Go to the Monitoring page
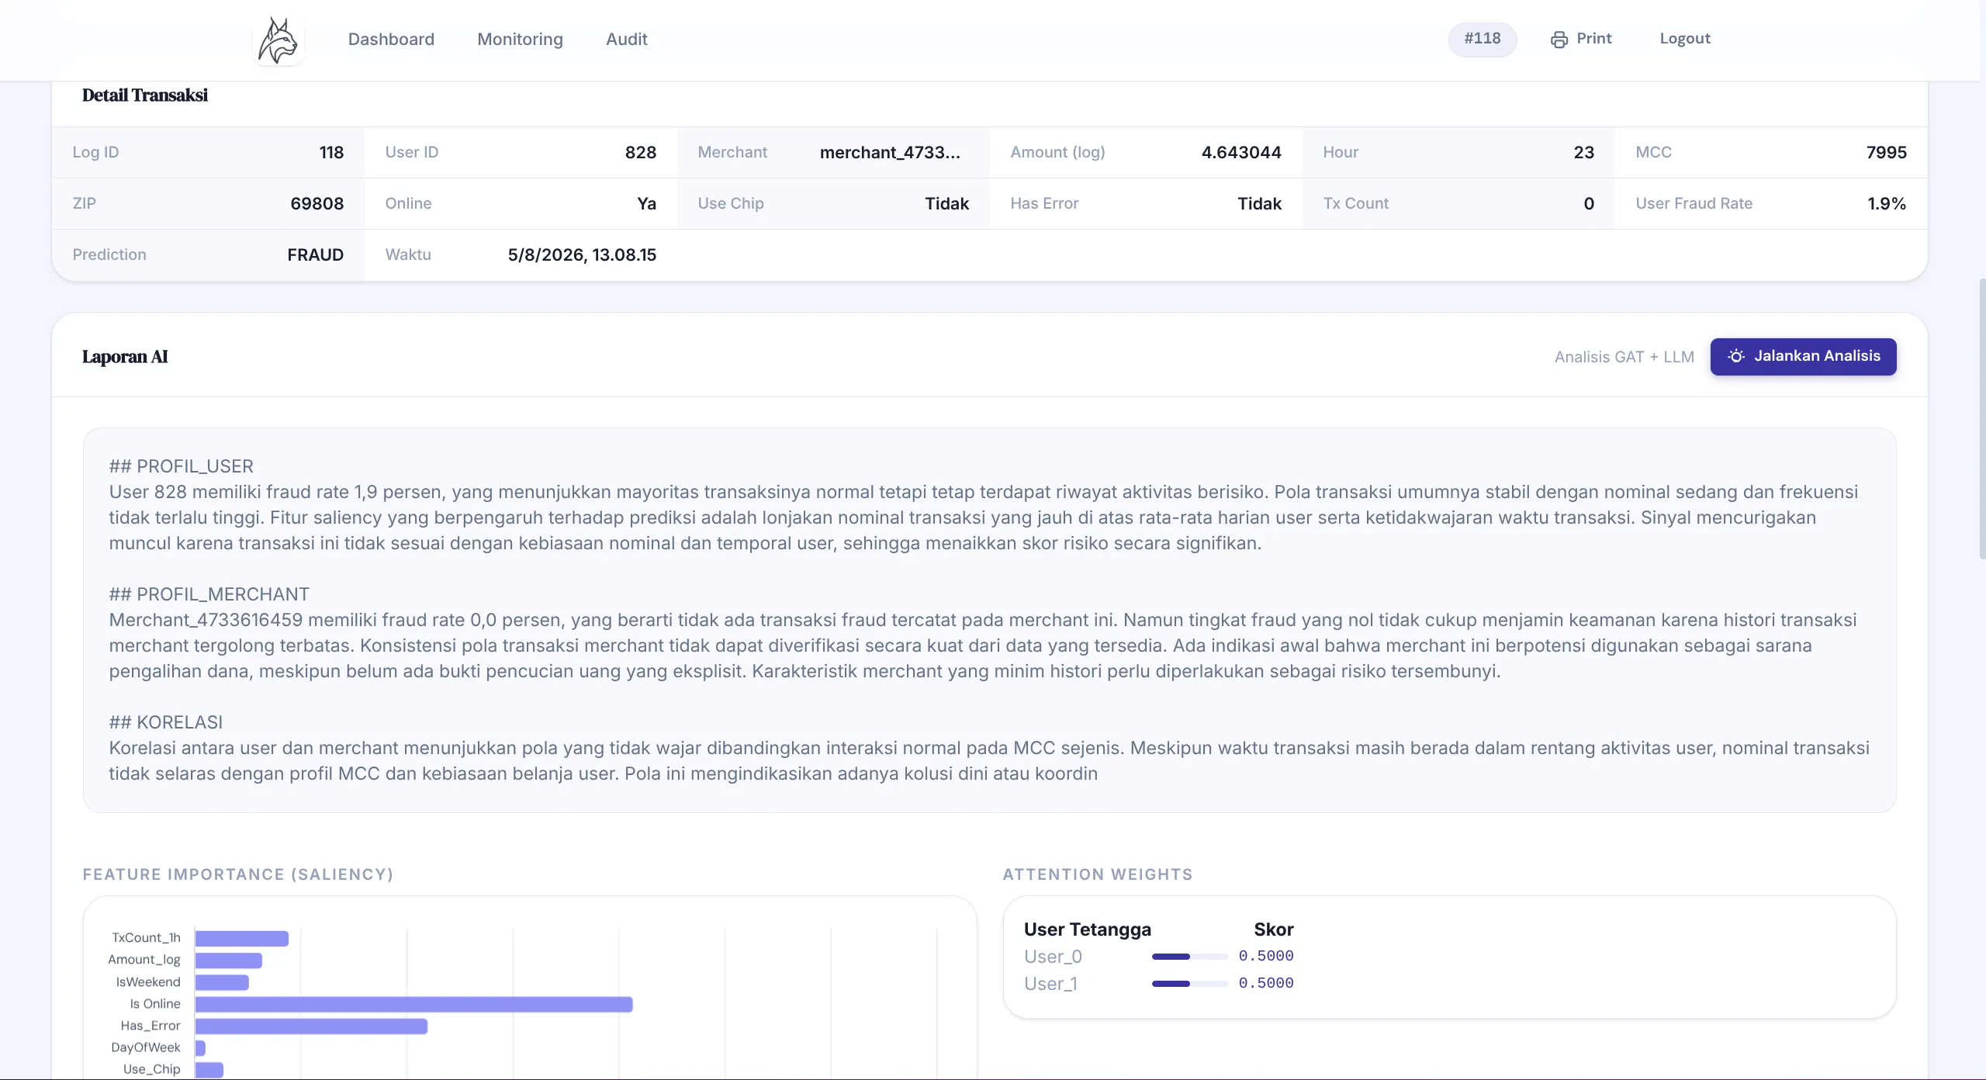Image resolution: width=1986 pixels, height=1080 pixels. tap(520, 39)
